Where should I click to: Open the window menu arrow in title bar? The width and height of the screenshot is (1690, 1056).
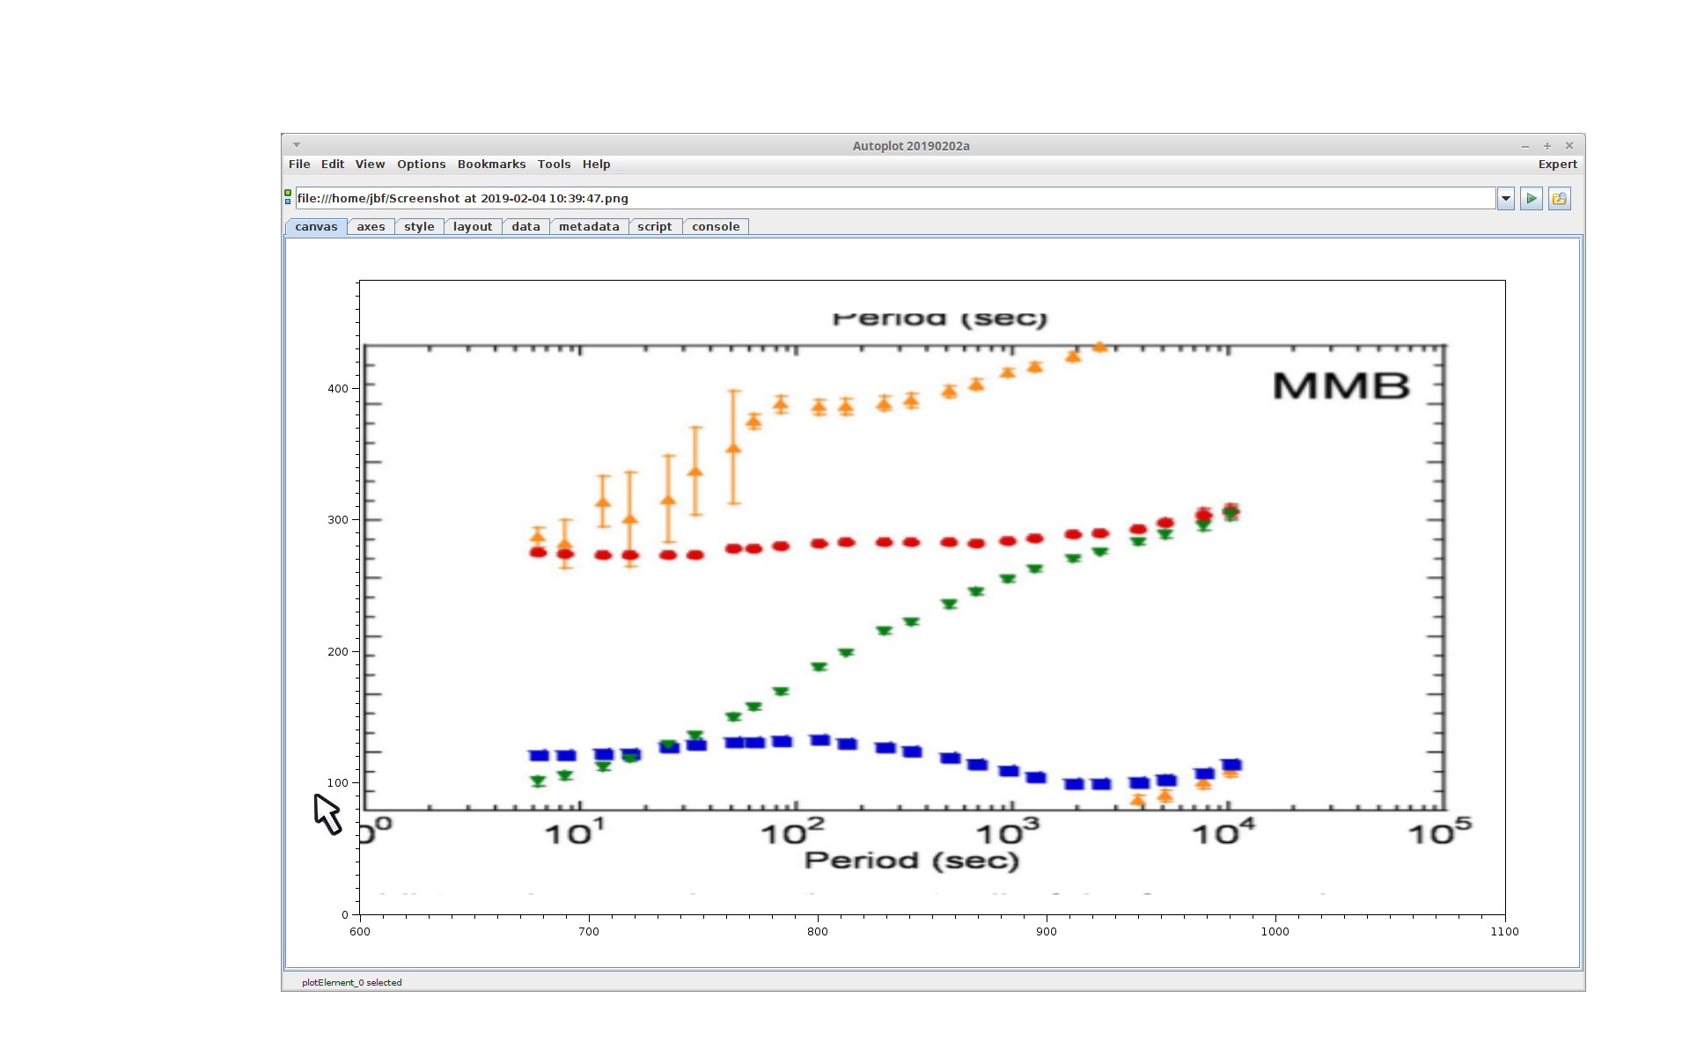click(297, 145)
